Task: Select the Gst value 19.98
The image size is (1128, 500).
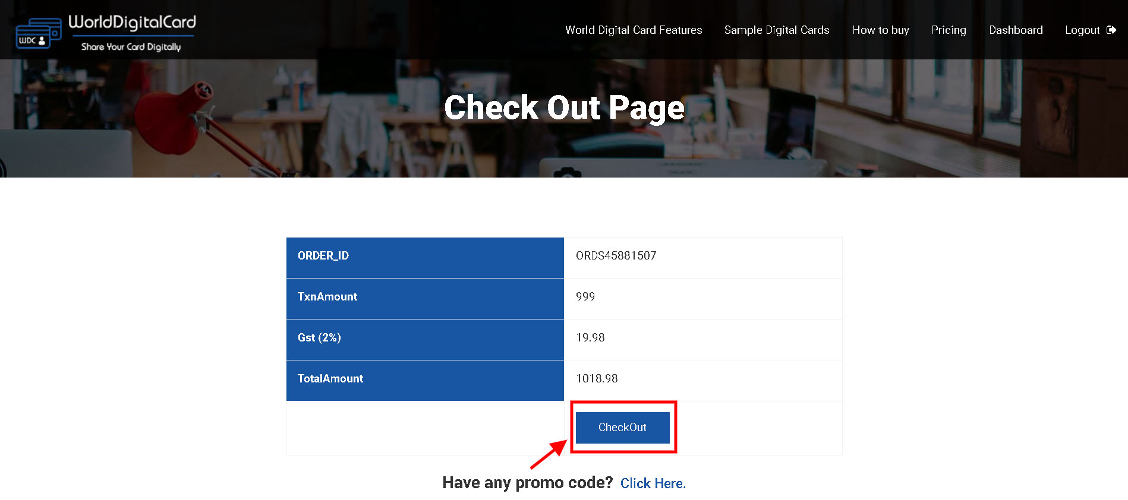Action: (590, 337)
